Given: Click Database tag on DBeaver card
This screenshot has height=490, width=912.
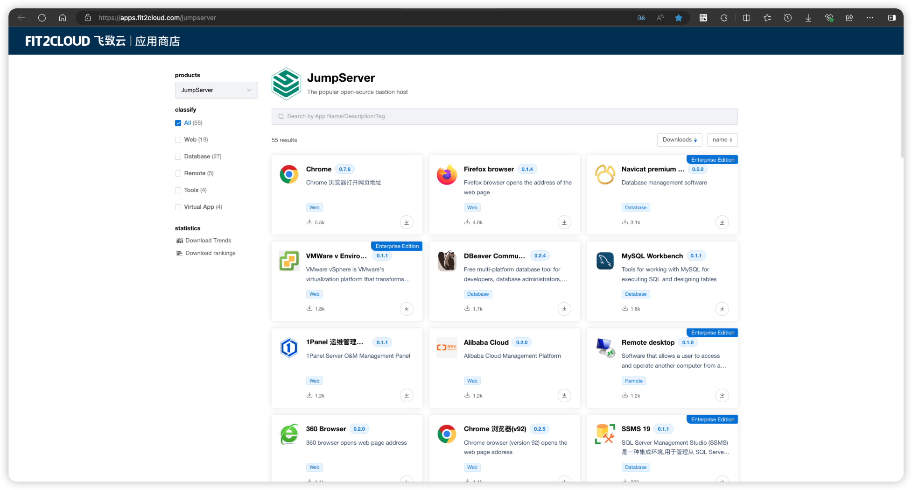Looking at the screenshot, I should pyautogui.click(x=478, y=294).
